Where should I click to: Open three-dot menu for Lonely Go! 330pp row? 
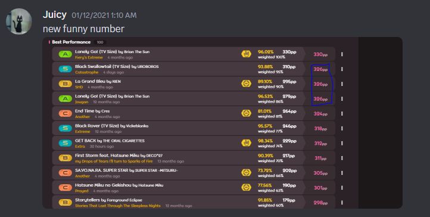tap(342, 54)
